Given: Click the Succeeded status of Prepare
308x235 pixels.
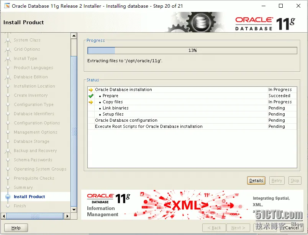Looking at the screenshot, I should coord(279,96).
